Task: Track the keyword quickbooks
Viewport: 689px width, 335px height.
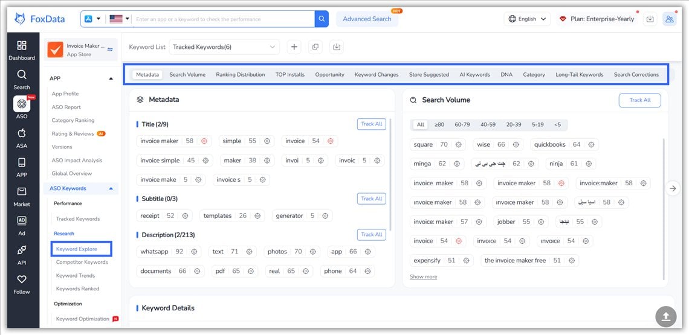Action: click(x=591, y=144)
